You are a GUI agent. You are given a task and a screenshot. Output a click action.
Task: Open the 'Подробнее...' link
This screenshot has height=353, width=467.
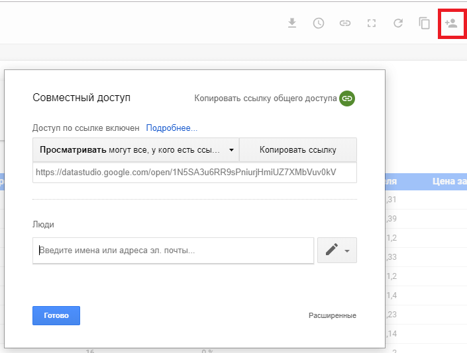point(172,128)
